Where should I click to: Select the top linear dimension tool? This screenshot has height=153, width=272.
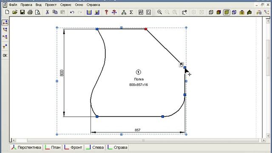[5, 23]
